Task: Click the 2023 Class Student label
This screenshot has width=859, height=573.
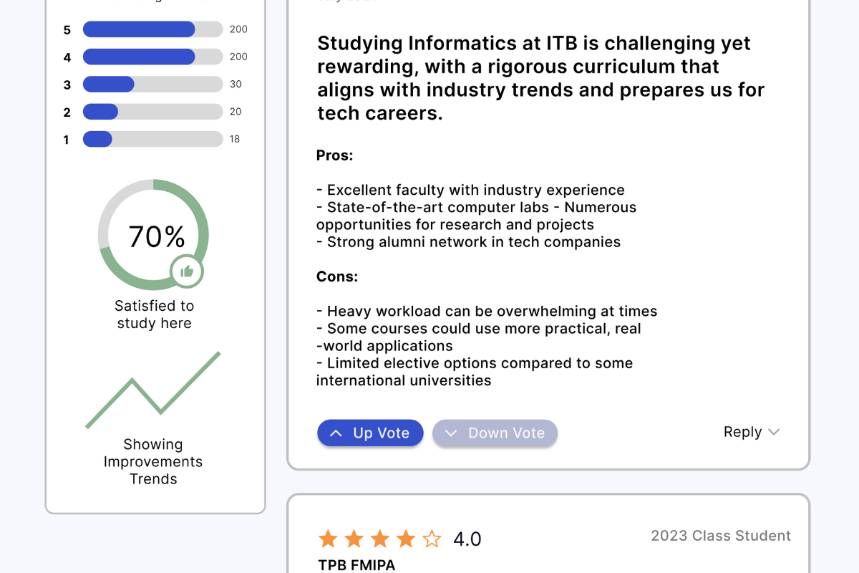Action: 721,536
